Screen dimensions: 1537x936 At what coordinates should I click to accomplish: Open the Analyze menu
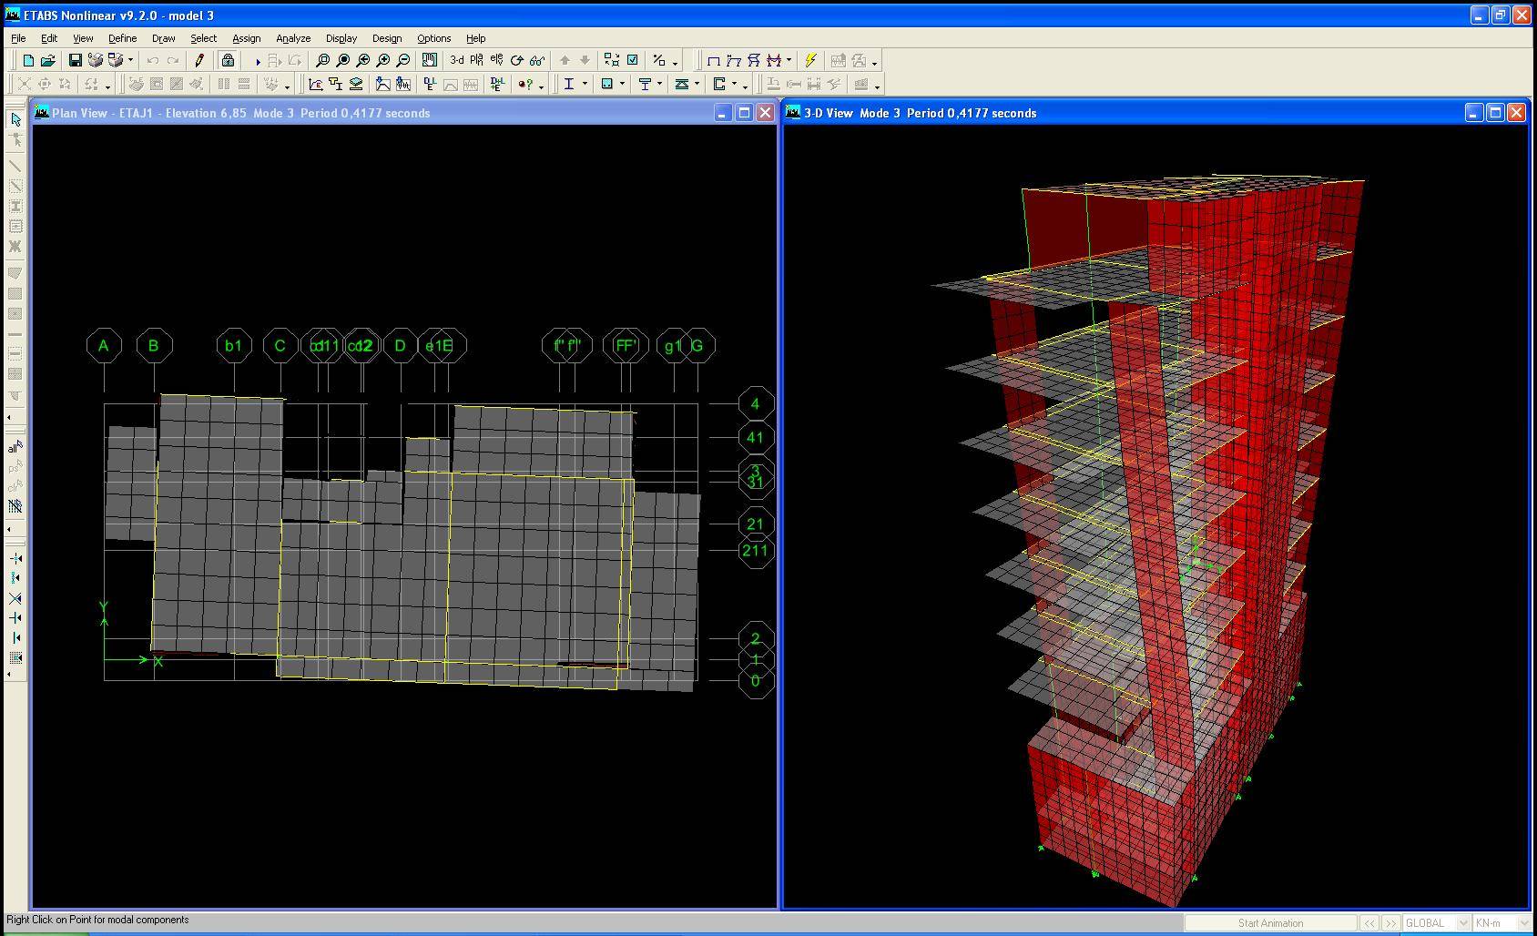[x=293, y=38]
